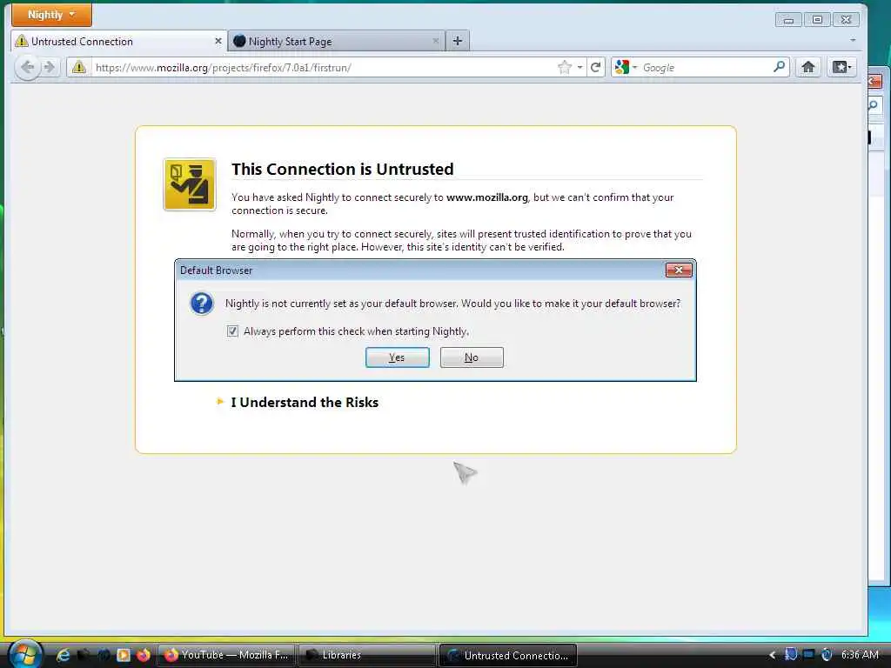
Task: Launch Internet Explorer from quick launch
Action: pyautogui.click(x=63, y=655)
